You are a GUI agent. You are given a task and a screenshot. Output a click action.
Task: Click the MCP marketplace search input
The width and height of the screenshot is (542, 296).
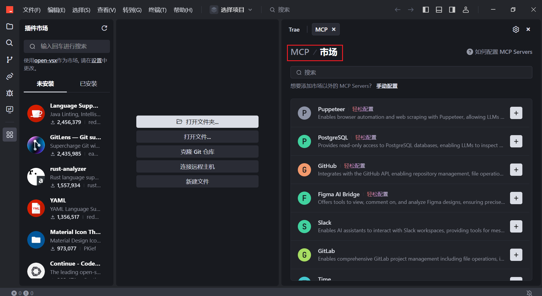click(411, 72)
